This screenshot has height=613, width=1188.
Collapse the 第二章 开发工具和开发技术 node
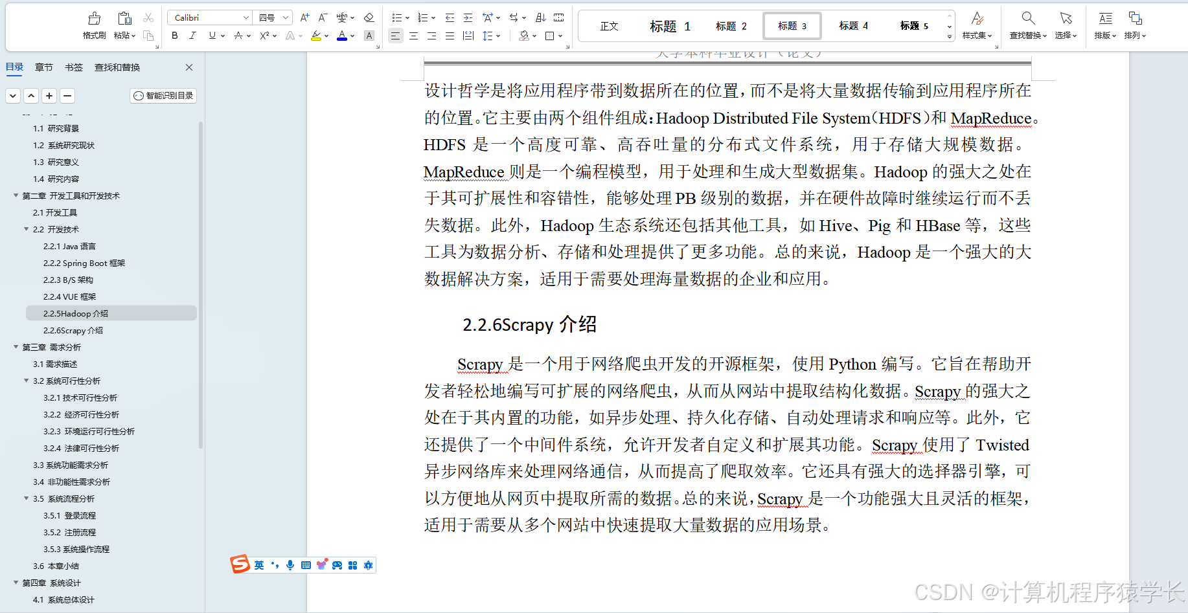coord(16,195)
